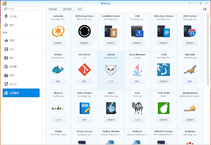Select the LXQt bird icon
Viewport: 211px width, 145px height.
point(164,70)
